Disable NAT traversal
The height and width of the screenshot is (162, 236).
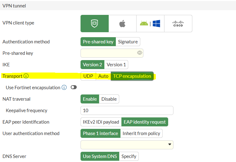click(109, 99)
